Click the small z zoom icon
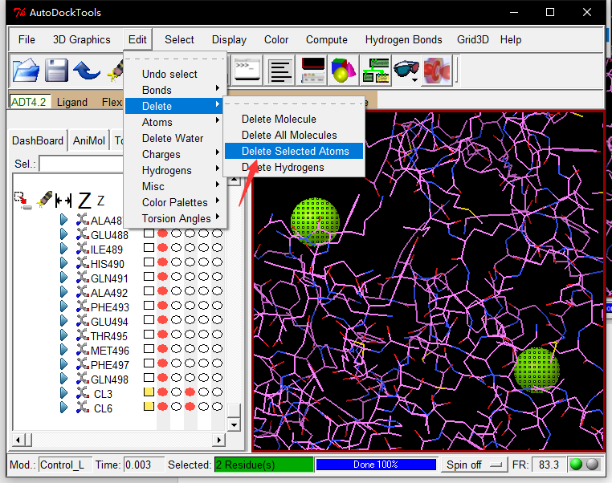This screenshot has width=612, height=483. point(100,201)
